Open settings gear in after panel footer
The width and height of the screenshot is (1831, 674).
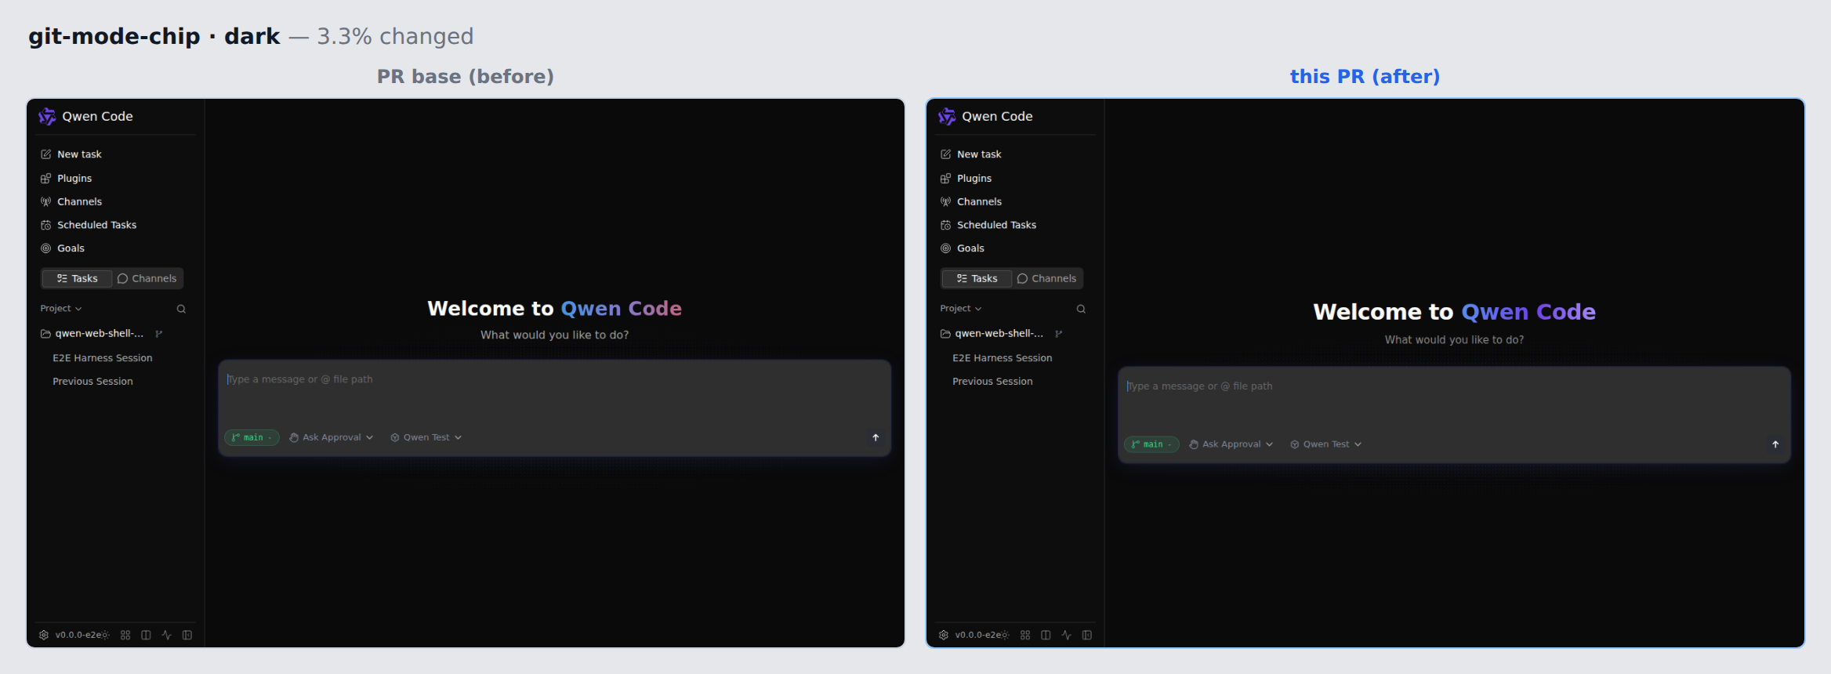click(944, 635)
